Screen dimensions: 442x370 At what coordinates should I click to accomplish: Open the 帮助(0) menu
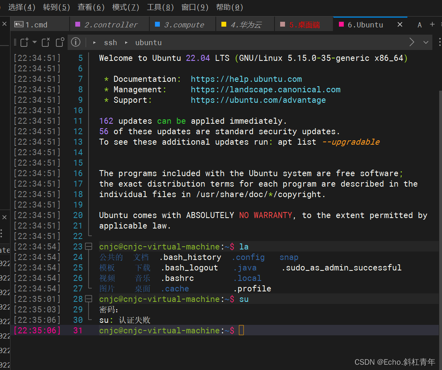click(229, 7)
